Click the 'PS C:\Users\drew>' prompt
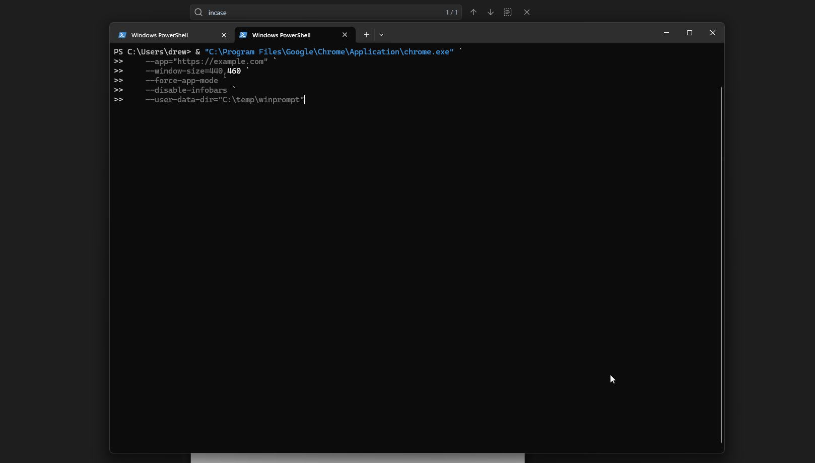This screenshot has width=815, height=463. (x=152, y=52)
